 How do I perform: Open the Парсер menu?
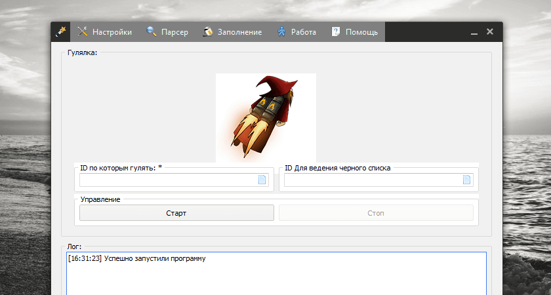pos(167,32)
